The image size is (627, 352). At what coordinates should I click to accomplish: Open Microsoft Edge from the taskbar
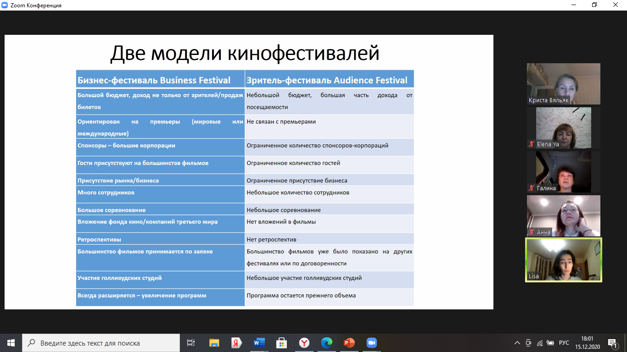pos(326,343)
